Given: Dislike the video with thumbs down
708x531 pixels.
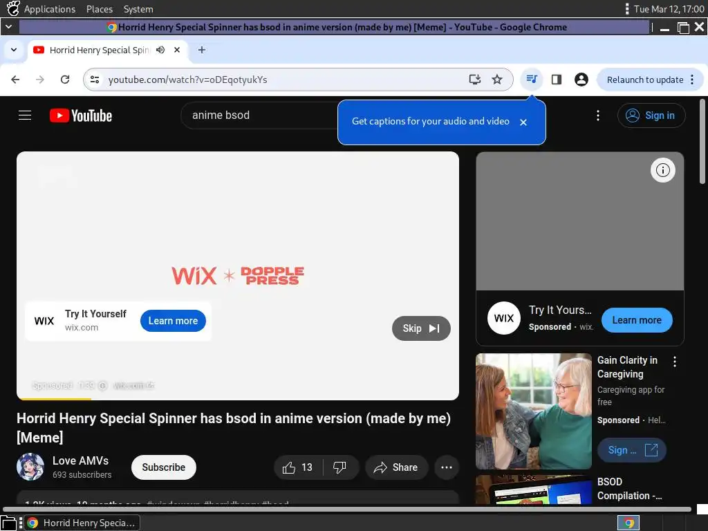Looking at the screenshot, I should 340,467.
